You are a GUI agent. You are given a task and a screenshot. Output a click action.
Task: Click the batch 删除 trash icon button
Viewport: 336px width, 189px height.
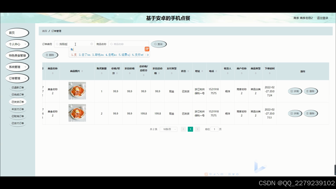pyautogui.click(x=50, y=55)
